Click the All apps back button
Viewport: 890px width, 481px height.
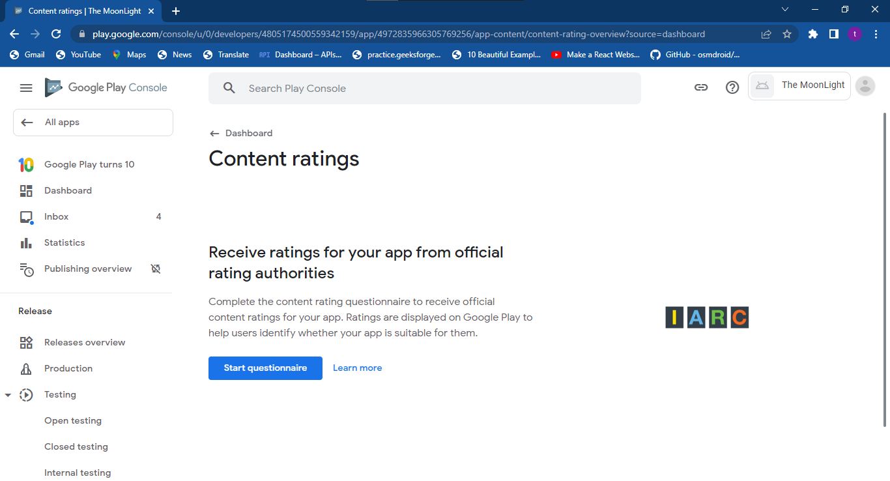pyautogui.click(x=93, y=123)
